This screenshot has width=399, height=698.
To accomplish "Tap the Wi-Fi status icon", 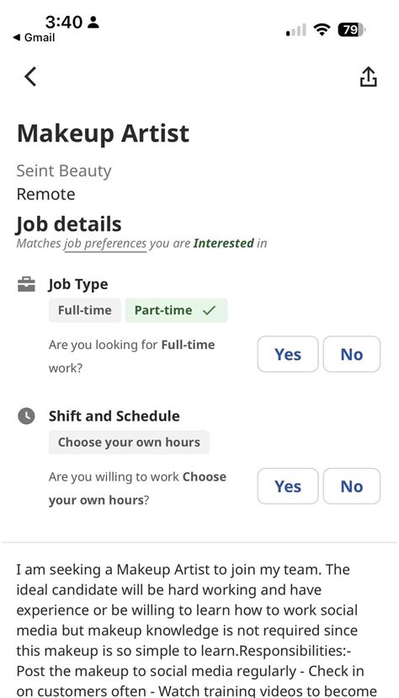I will pos(322,30).
